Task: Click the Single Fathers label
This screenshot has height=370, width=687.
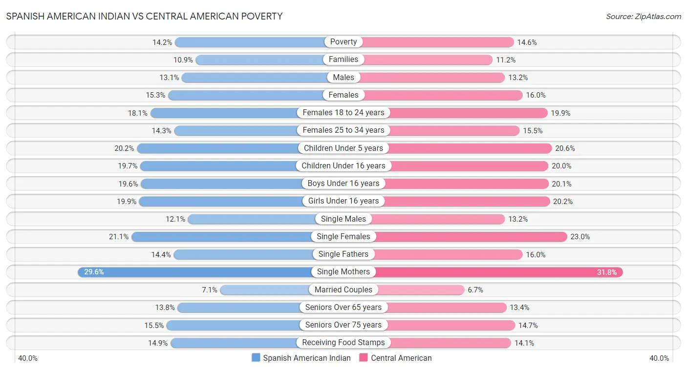Action: pyautogui.click(x=343, y=254)
